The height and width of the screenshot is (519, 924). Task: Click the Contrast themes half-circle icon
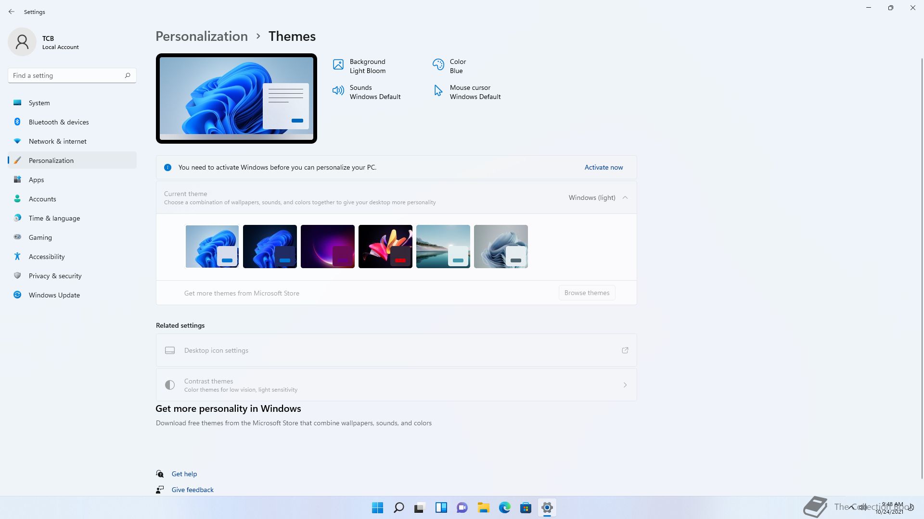169,385
